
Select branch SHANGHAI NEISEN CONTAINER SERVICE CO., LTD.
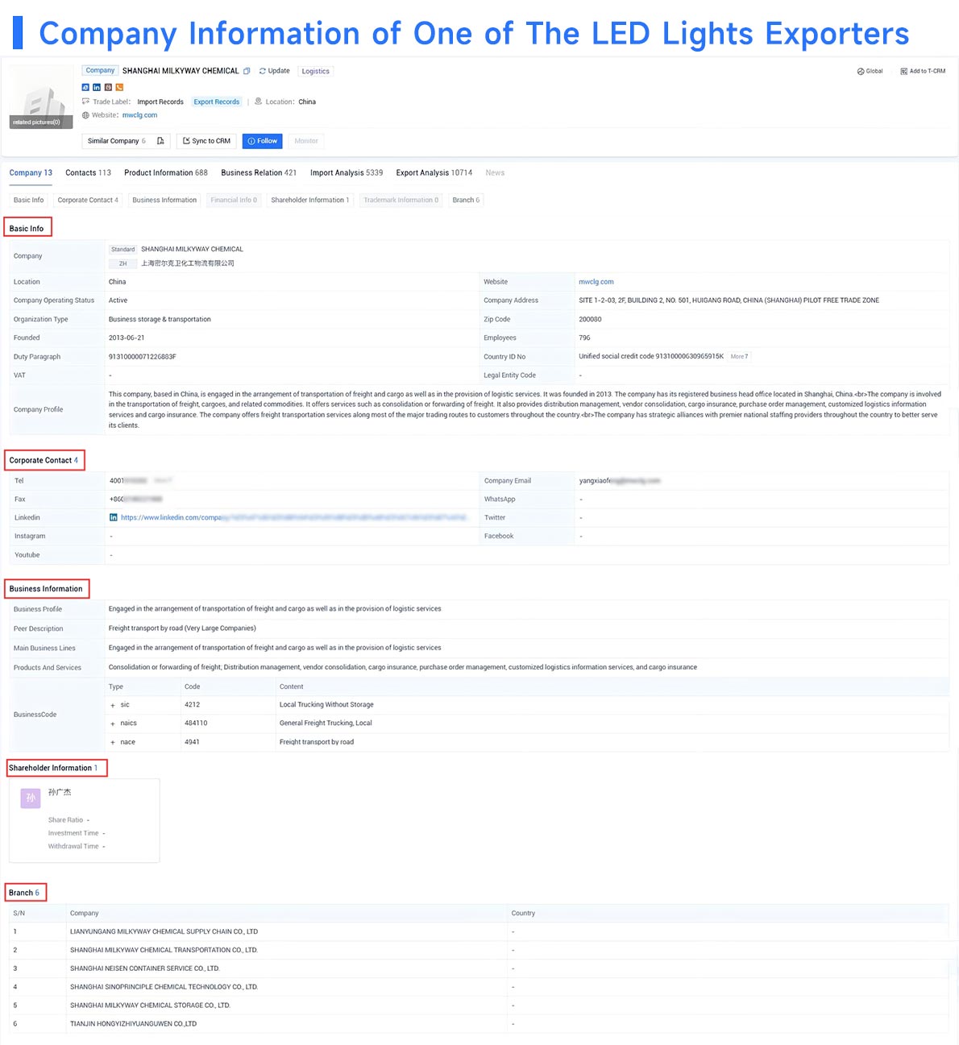pyautogui.click(x=145, y=968)
